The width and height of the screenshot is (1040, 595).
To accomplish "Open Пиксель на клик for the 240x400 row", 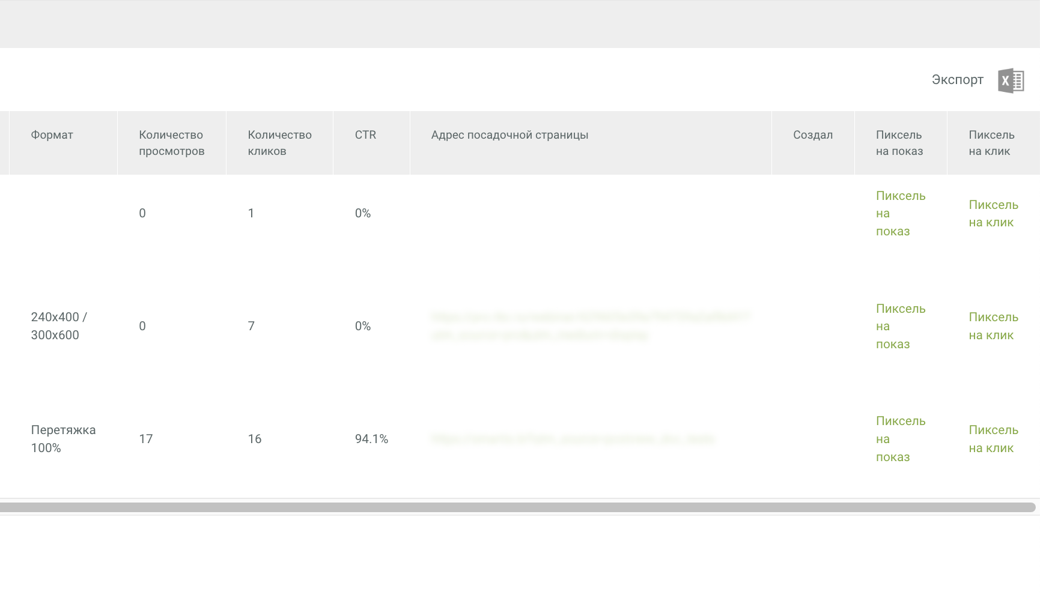I will tap(993, 326).
